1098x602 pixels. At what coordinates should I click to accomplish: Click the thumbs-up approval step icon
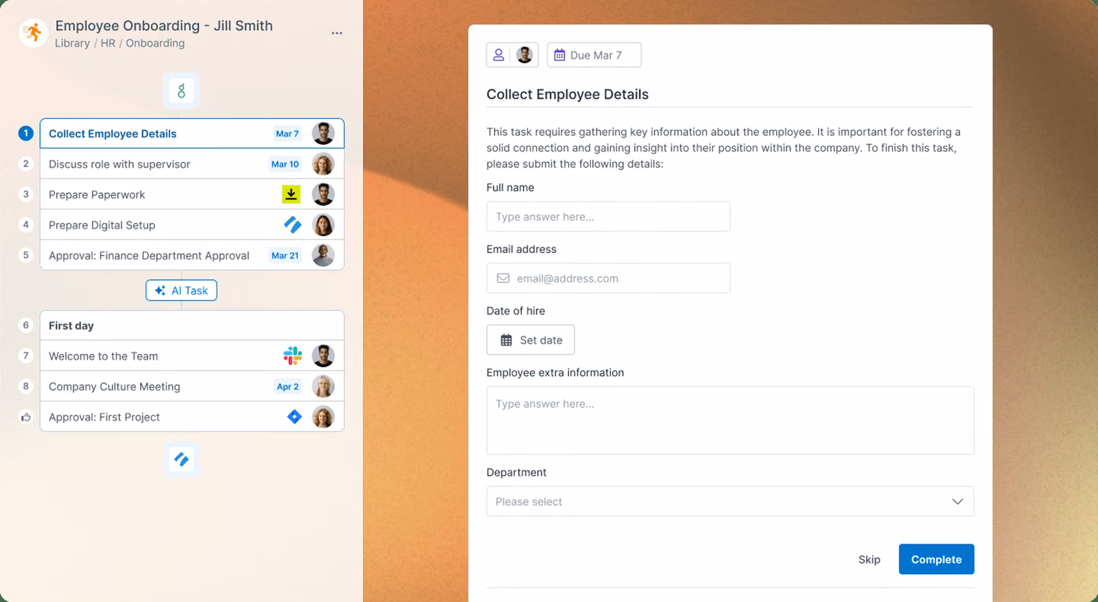(x=26, y=417)
